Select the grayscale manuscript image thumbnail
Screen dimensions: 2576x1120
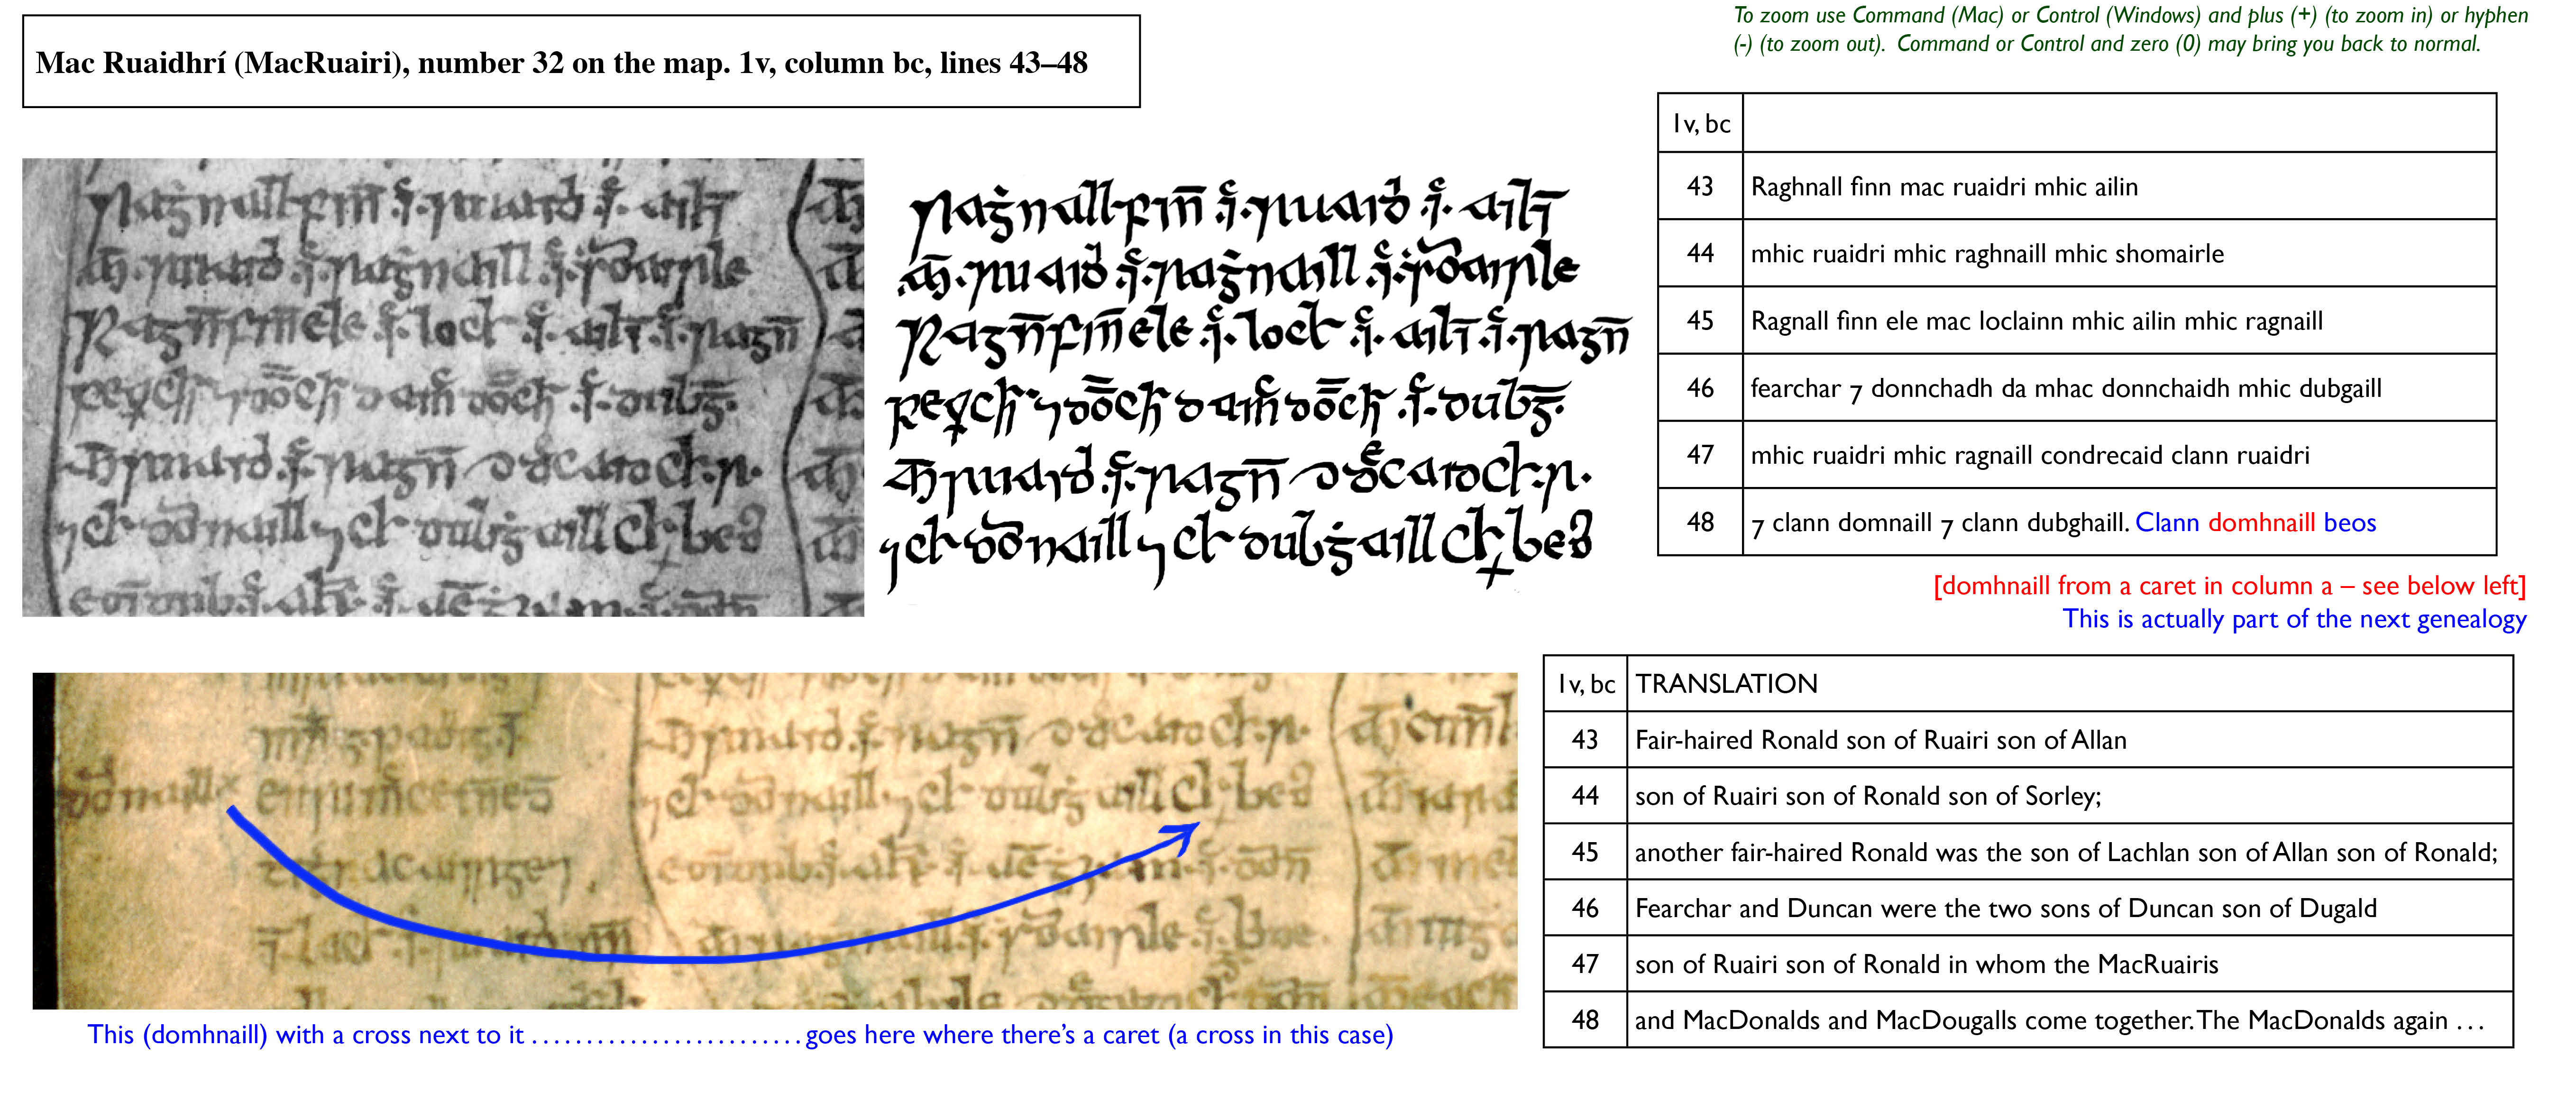(443, 387)
